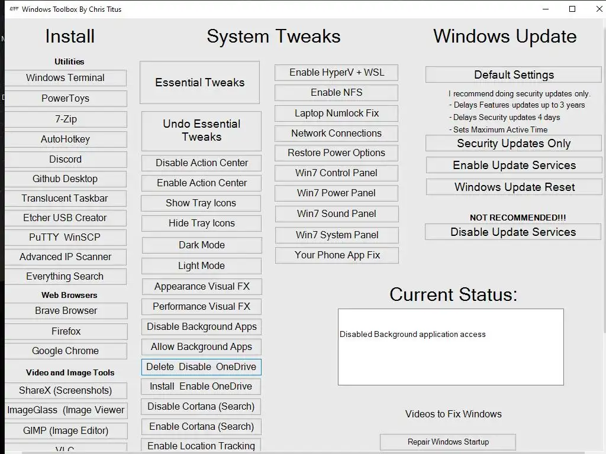Install Brave Browser
The width and height of the screenshot is (606, 454).
pos(66,310)
